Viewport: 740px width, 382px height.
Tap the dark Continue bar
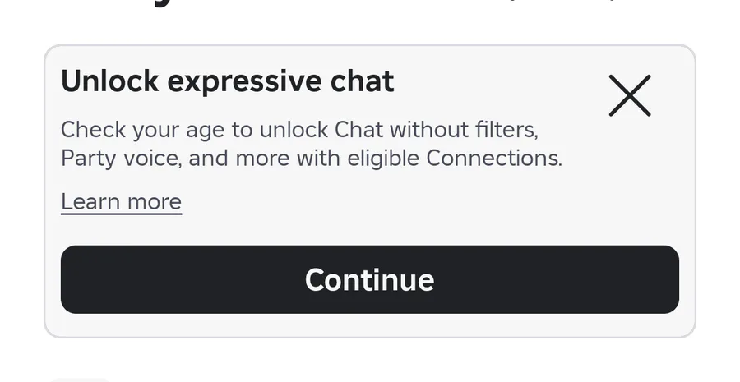(x=369, y=279)
